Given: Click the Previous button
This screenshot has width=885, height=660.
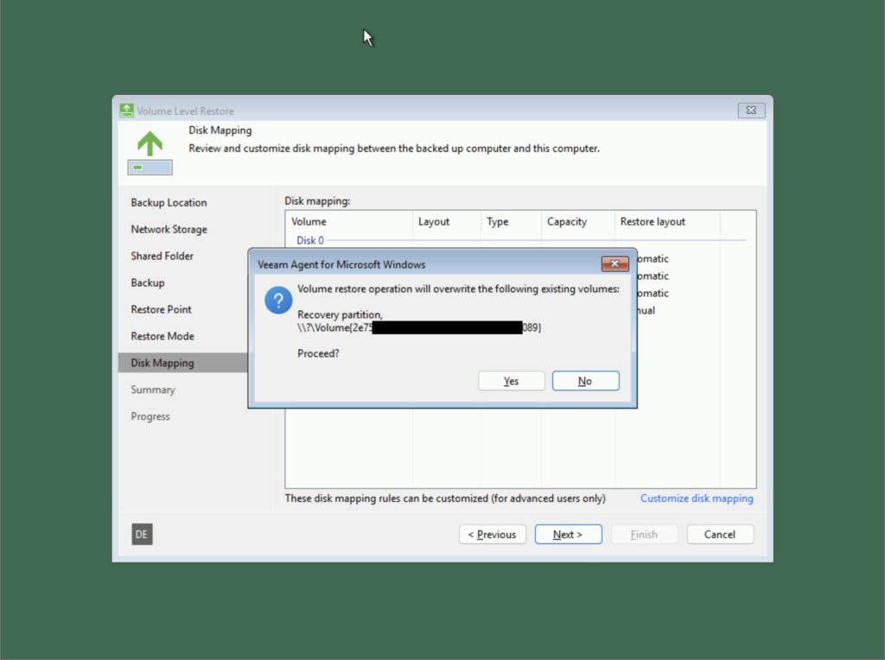Looking at the screenshot, I should point(492,534).
